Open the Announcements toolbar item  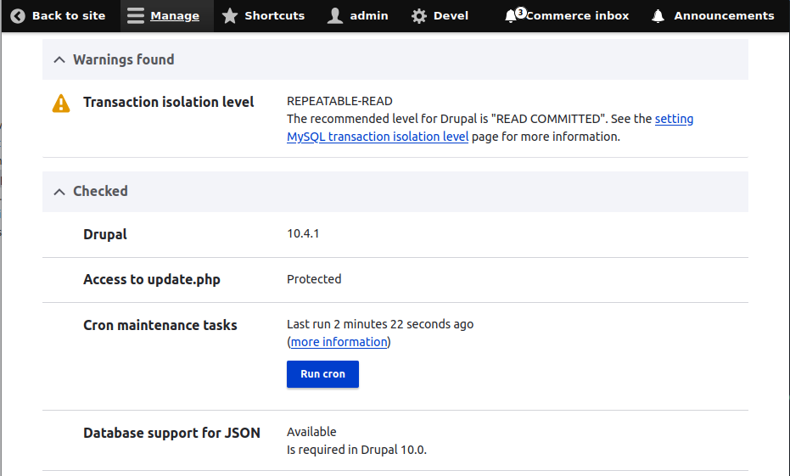713,16
